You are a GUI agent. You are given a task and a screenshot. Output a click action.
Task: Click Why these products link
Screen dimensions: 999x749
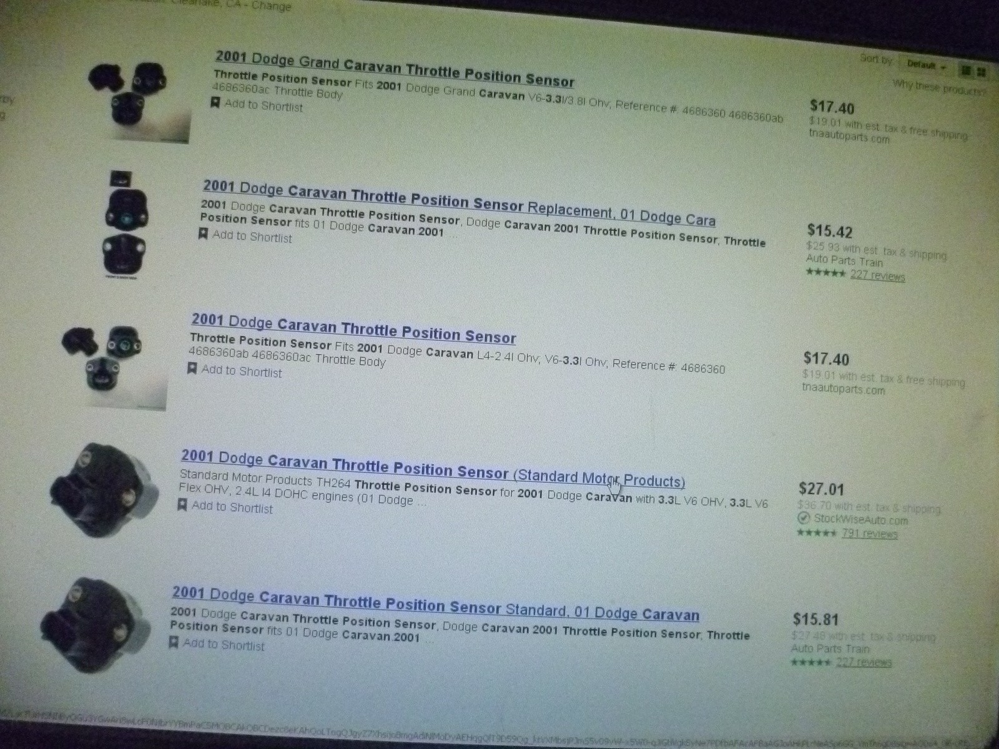tap(938, 88)
